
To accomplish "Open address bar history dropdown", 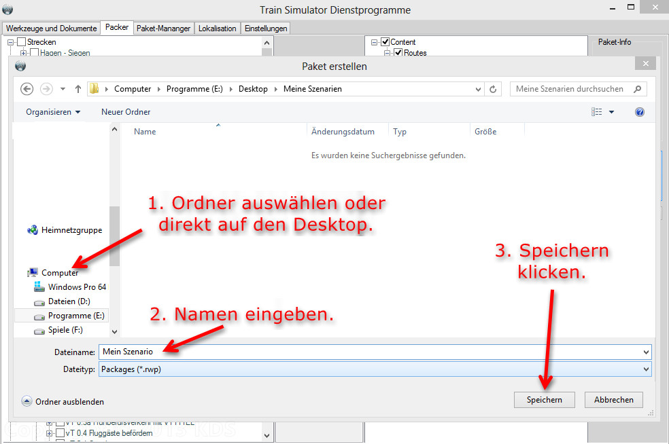I will (x=478, y=89).
